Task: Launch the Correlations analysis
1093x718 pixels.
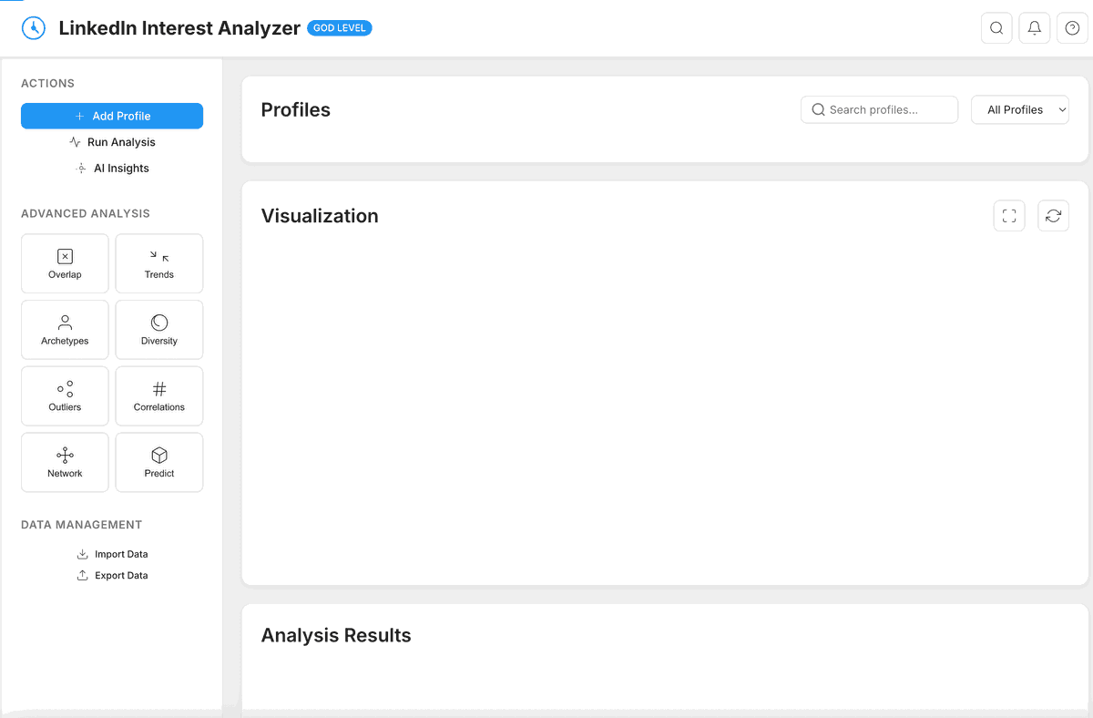Action: (x=158, y=395)
